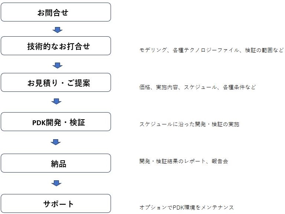Click the arrow below お見積り・ご提案
Screen dimensions: 285x214
[x=56, y=101]
